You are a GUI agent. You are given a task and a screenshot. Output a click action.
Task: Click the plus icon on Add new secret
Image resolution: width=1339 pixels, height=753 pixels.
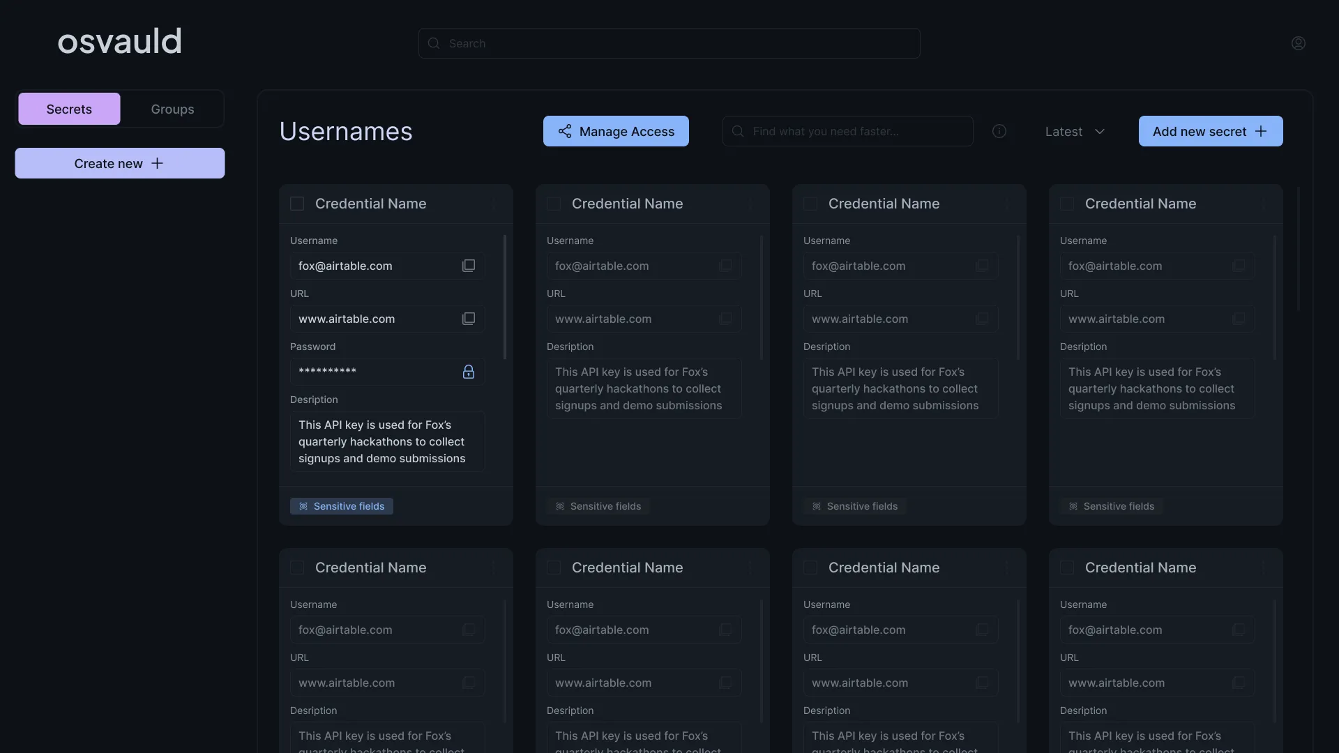pos(1261,131)
